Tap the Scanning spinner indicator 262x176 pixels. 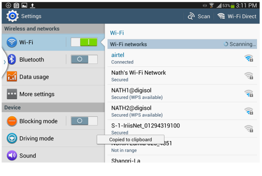tap(226, 44)
